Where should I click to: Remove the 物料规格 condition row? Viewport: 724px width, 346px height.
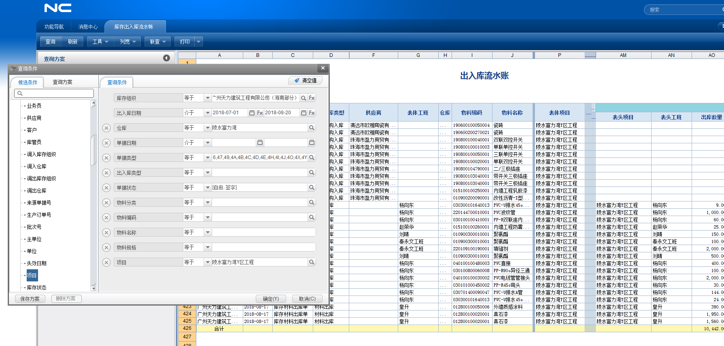point(106,247)
